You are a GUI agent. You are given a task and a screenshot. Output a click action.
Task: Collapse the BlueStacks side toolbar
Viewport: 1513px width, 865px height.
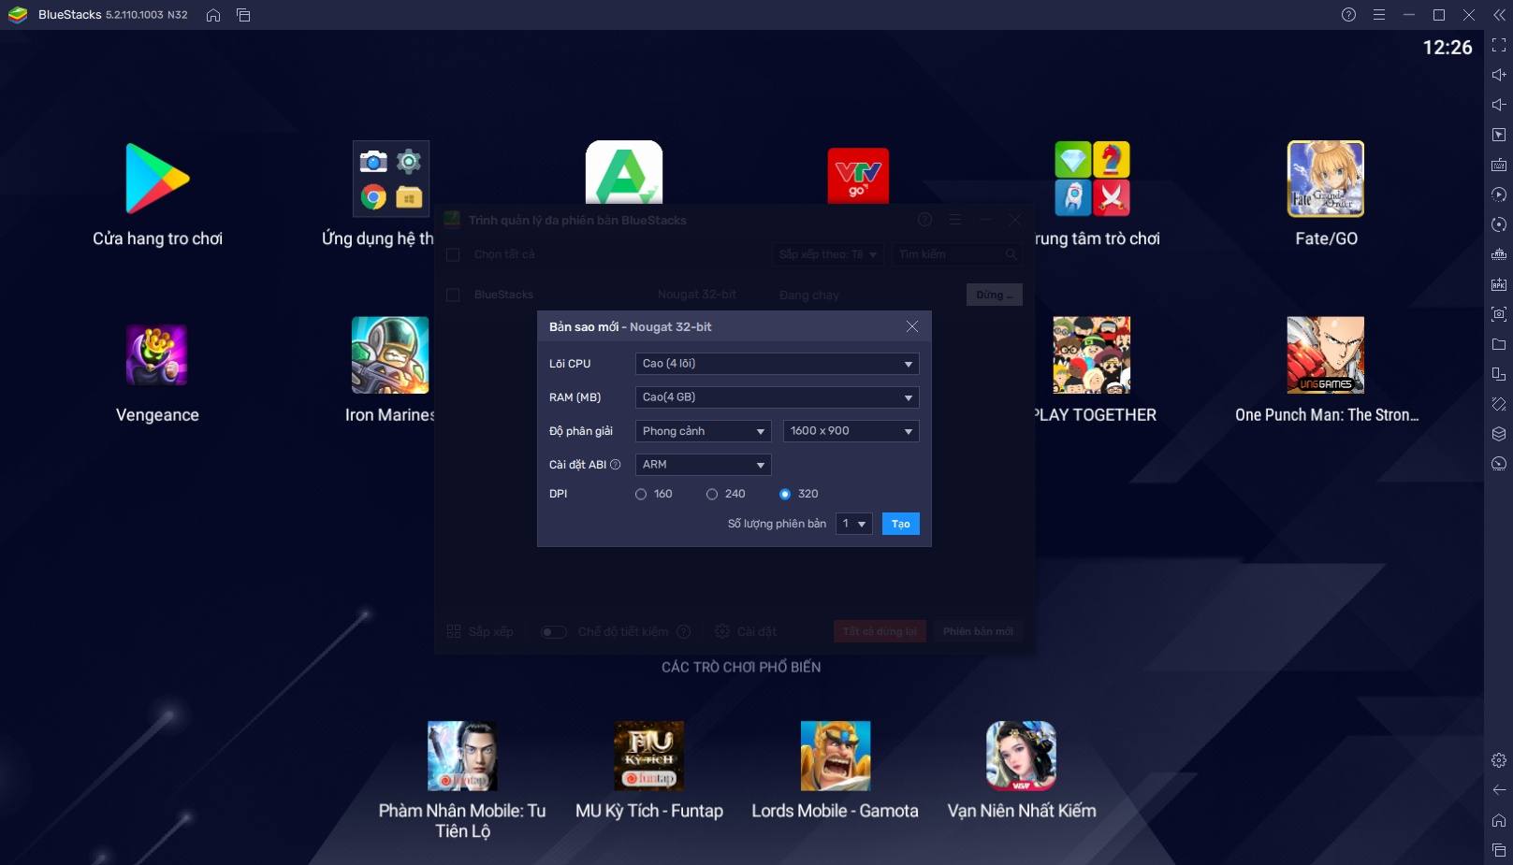(1499, 15)
